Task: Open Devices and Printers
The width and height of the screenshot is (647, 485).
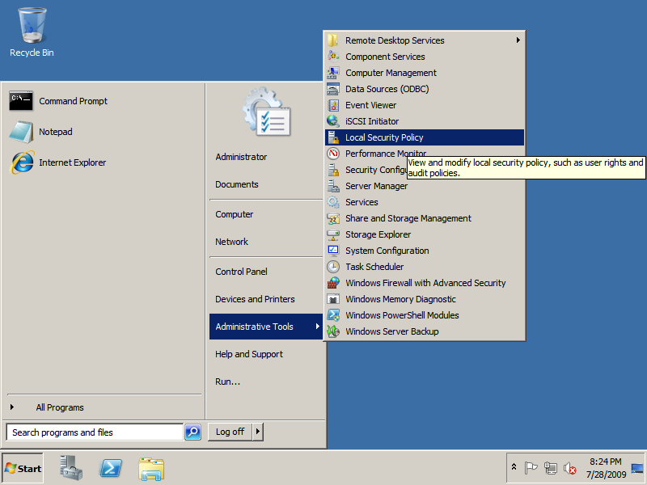Action: point(266,299)
